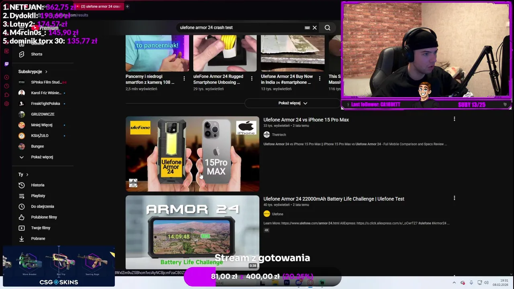Viewport: 514px width, 289px height.
Task: Click the 4K badge under the Ulefone video
Action: (x=266, y=230)
